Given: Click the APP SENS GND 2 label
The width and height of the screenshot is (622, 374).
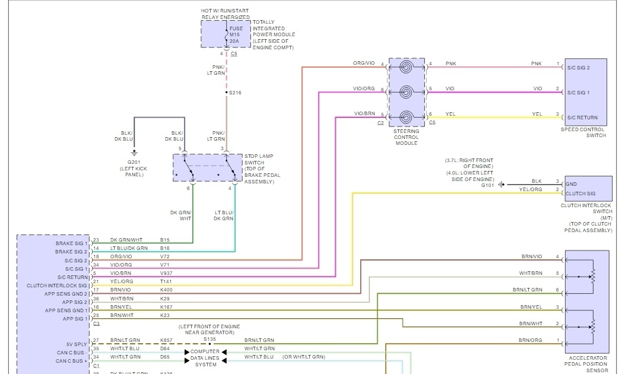Looking at the screenshot, I should 66,294.
